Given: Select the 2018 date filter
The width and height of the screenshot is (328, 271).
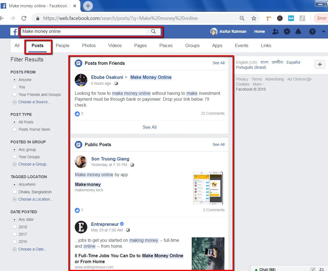Looking at the screenshot, I should (x=15, y=227).
